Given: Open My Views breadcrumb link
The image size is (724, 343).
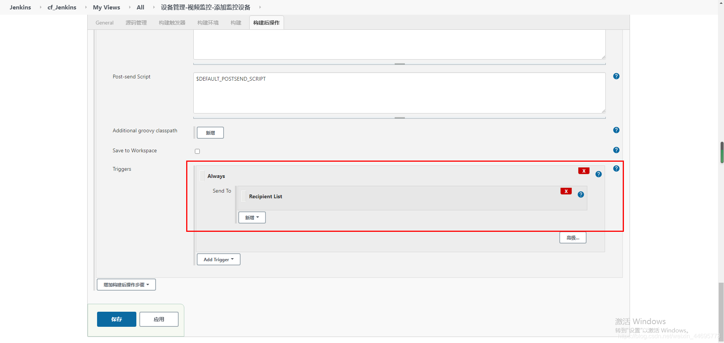Looking at the screenshot, I should tap(107, 7).
